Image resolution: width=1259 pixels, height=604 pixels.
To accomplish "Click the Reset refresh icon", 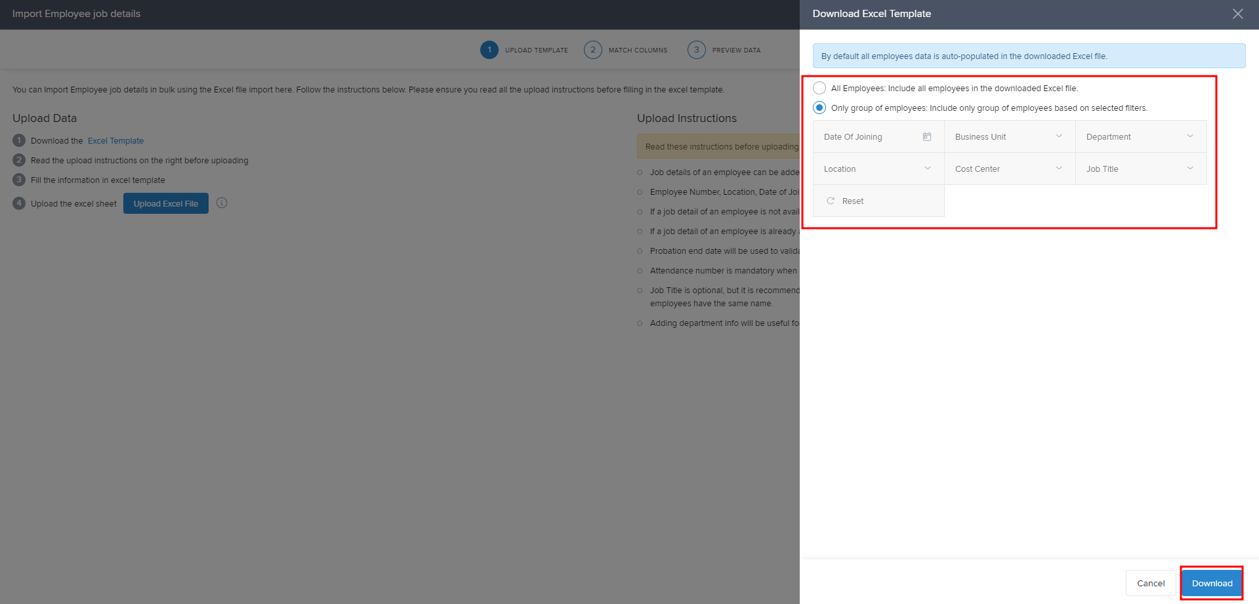I will (x=831, y=201).
